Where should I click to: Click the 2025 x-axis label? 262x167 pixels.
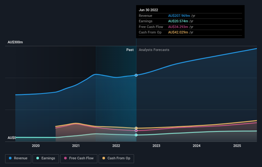[237, 146]
